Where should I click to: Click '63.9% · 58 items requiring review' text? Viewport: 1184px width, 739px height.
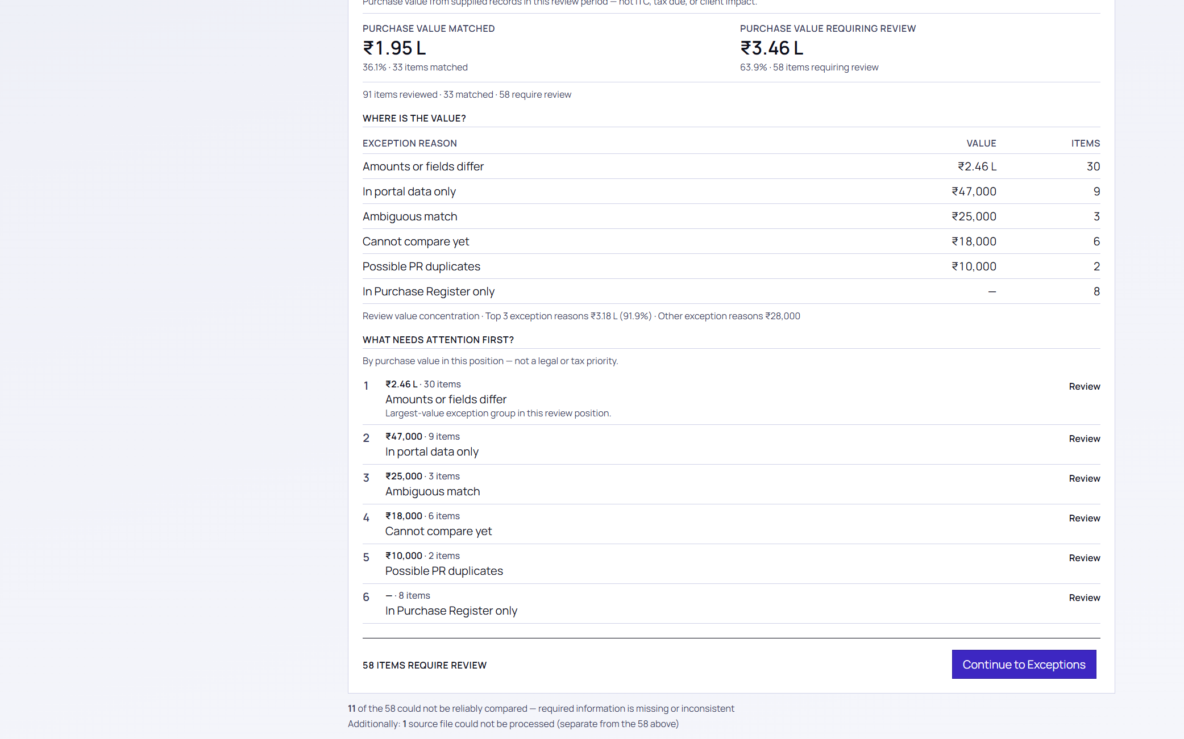pos(809,67)
